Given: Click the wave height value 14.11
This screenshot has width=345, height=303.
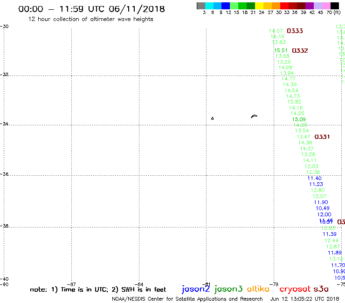Looking at the screenshot, I should click(310, 161).
